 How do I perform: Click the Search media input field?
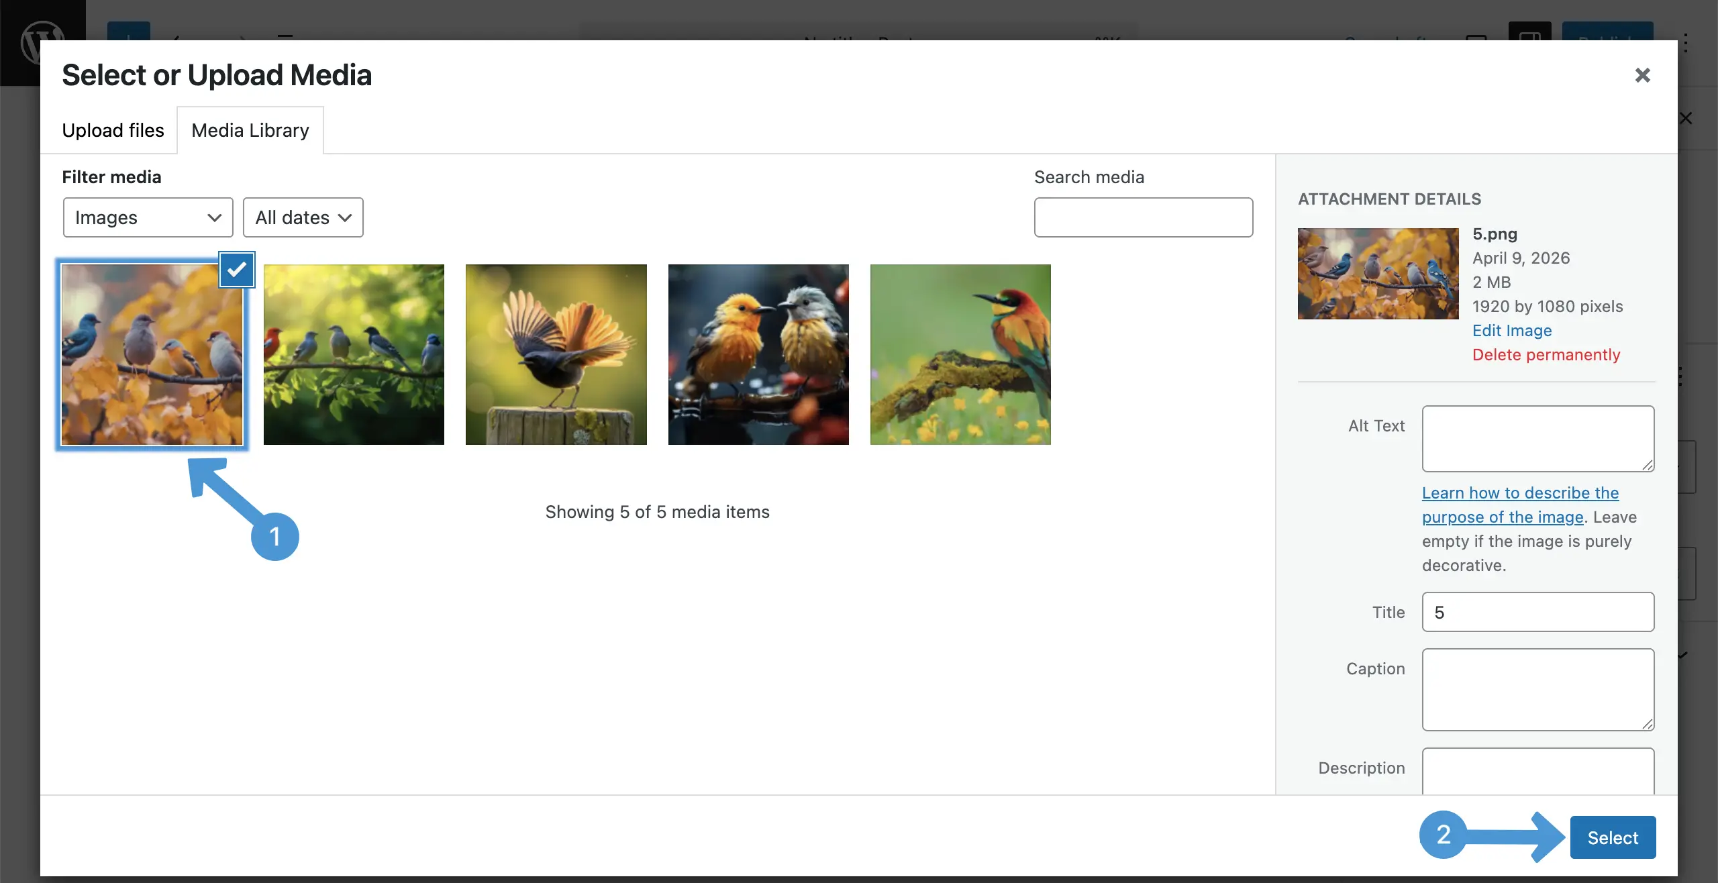pos(1143,217)
